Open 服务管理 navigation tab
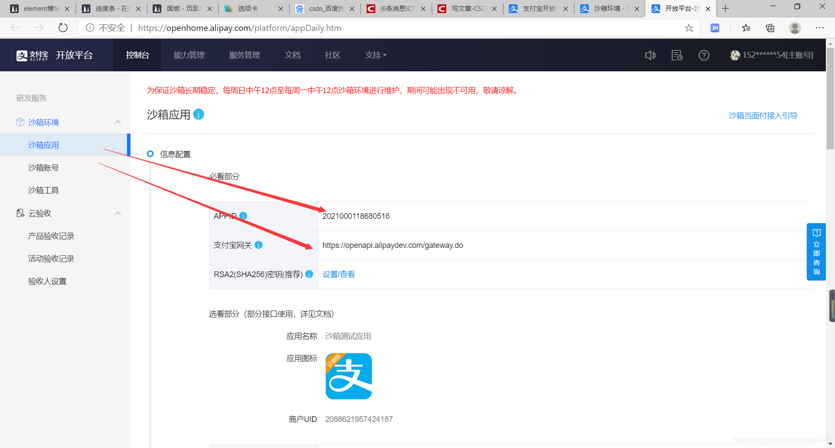The height and width of the screenshot is (448, 835). pos(244,55)
